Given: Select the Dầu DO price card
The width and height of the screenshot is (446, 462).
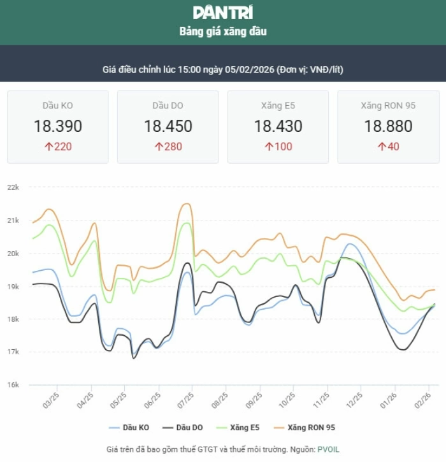Looking at the screenshot, I should pyautogui.click(x=168, y=127).
